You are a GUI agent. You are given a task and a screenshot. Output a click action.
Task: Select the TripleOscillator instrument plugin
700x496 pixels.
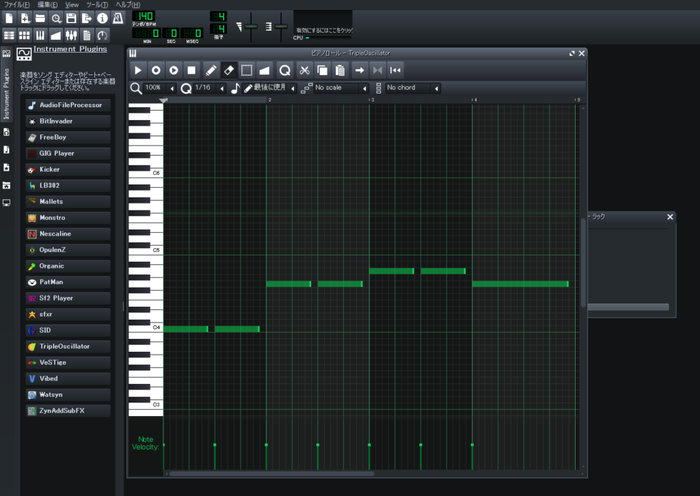68,346
